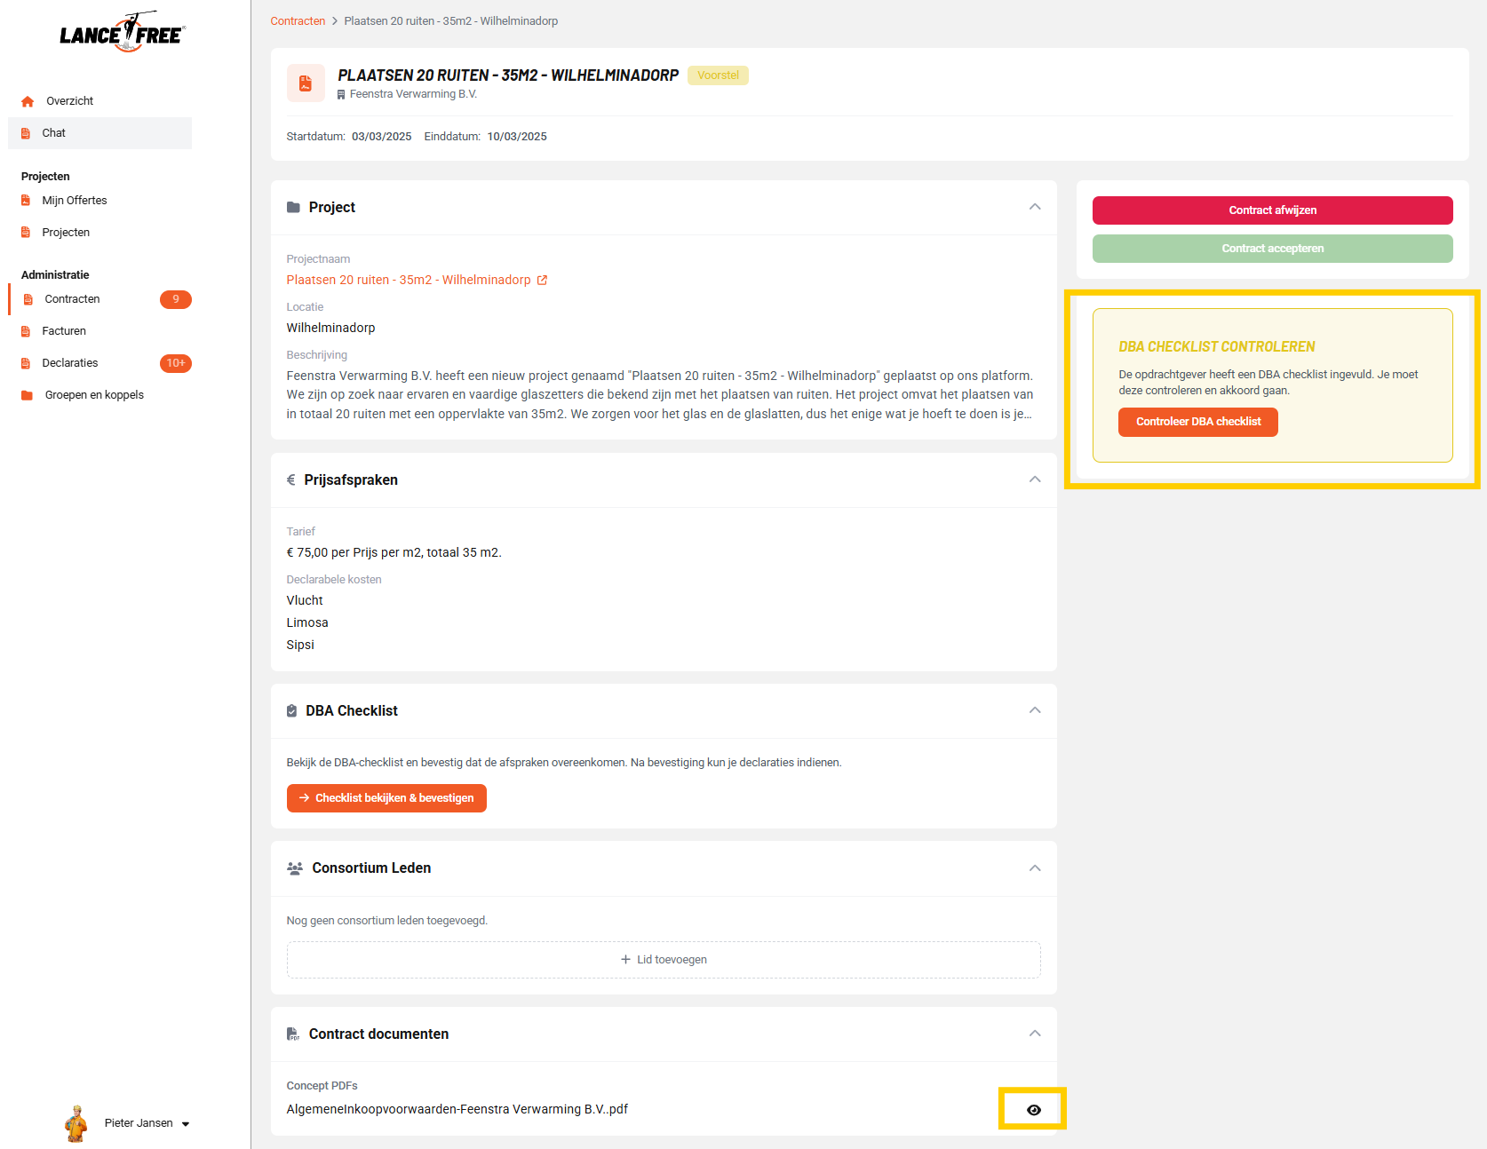Collapse the Consortium Leden section
Image resolution: width=1487 pixels, height=1149 pixels.
pos(1035,868)
